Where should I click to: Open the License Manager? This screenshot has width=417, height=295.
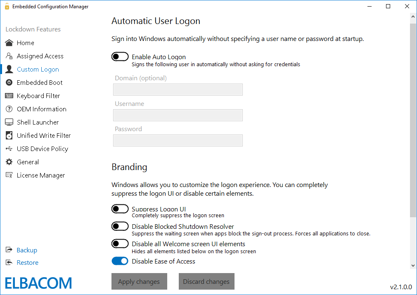(x=41, y=175)
